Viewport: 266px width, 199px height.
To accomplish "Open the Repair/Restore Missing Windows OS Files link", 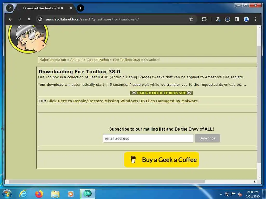I will tap(123, 101).
